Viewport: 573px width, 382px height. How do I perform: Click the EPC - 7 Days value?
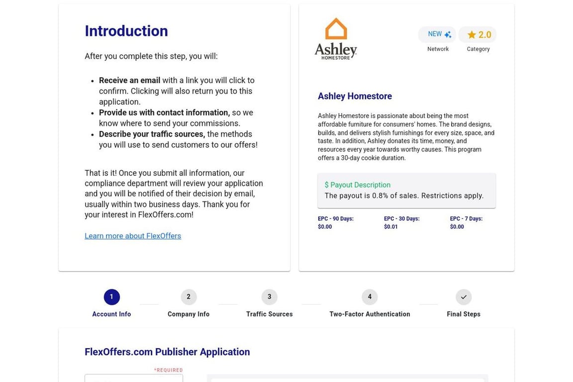coord(457,227)
